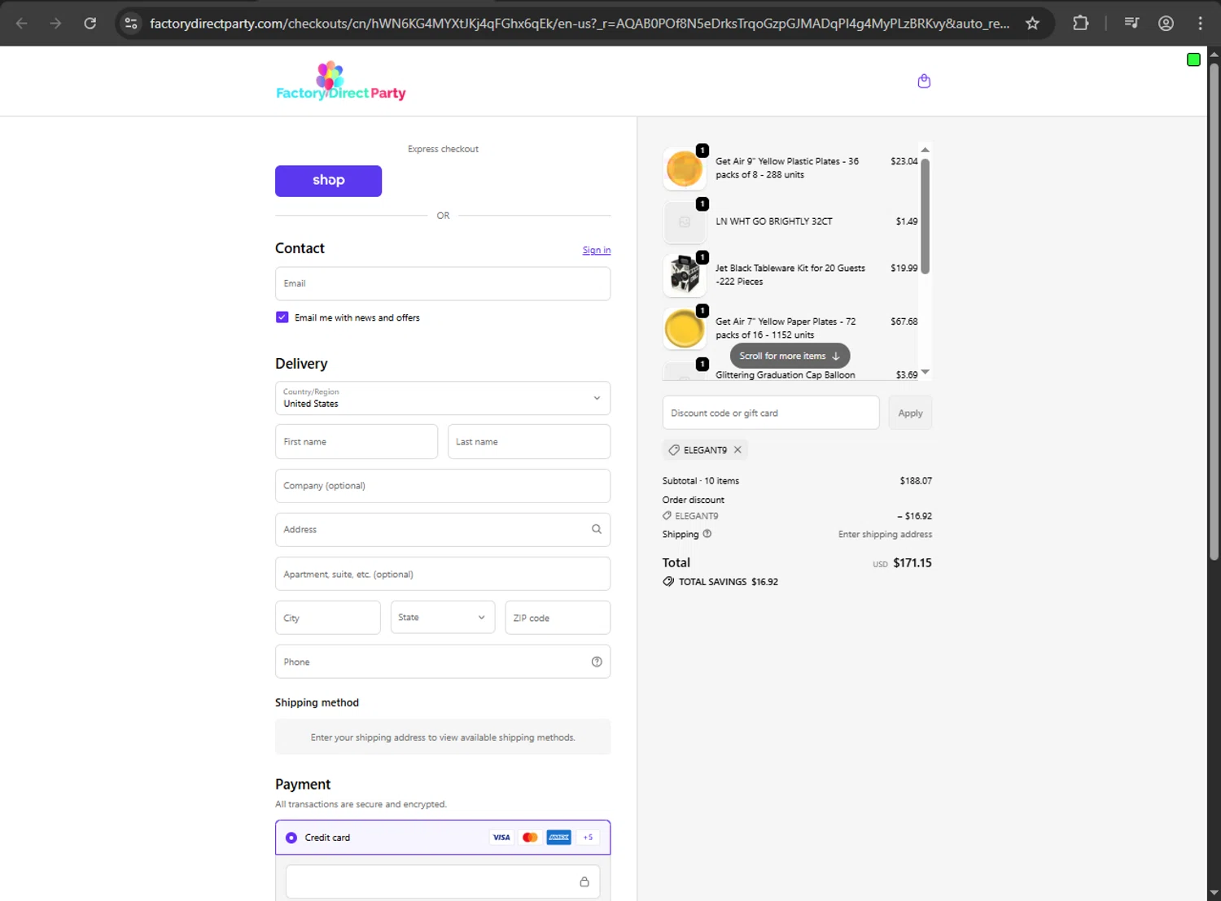Click the Last name field

click(x=529, y=441)
